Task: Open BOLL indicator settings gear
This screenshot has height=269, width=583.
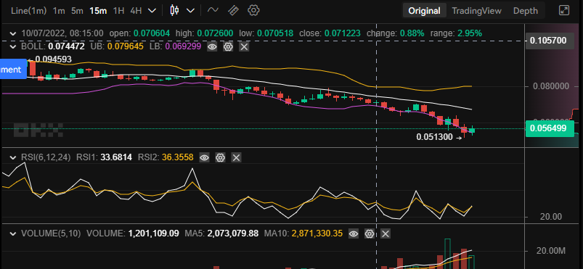Action: [228, 47]
